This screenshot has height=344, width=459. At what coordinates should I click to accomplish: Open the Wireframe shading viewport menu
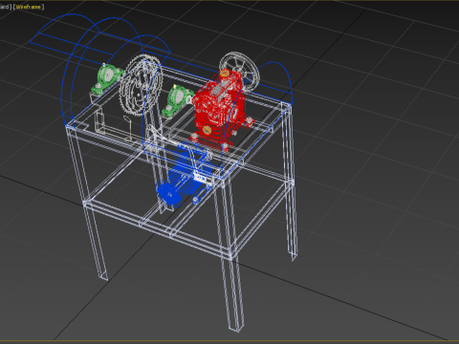28,7
